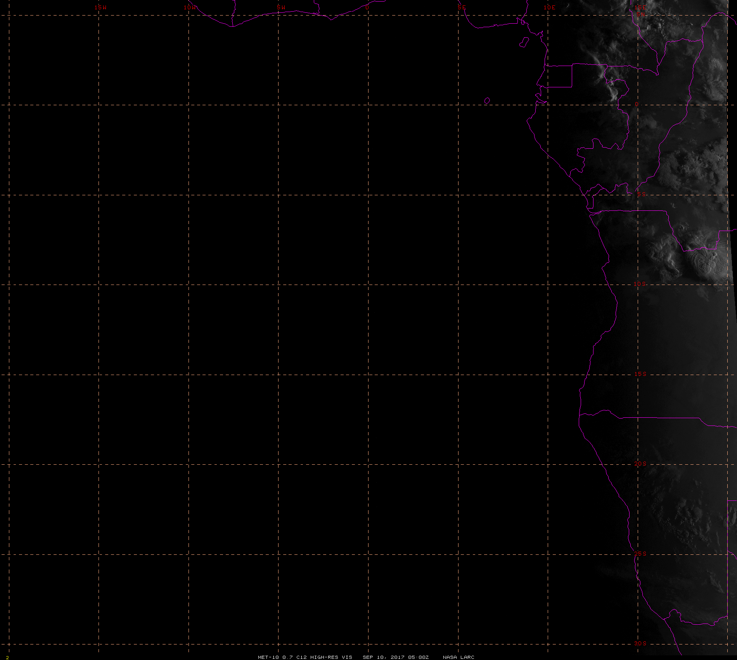Click the 10S latitude label

pos(640,284)
